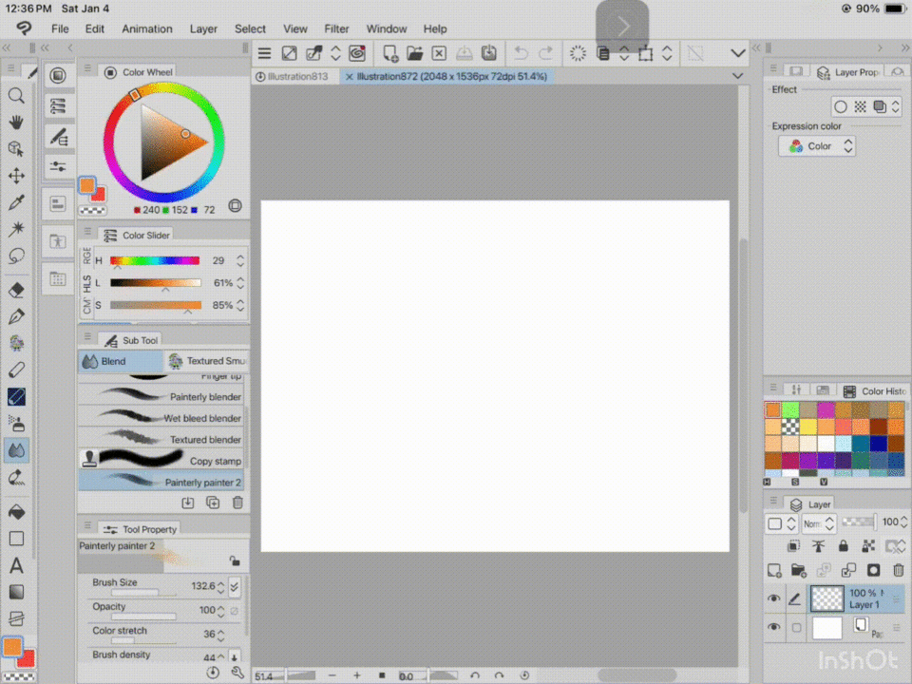The height and width of the screenshot is (684, 912).
Task: Select the Blend sub tool group
Action: coord(121,361)
